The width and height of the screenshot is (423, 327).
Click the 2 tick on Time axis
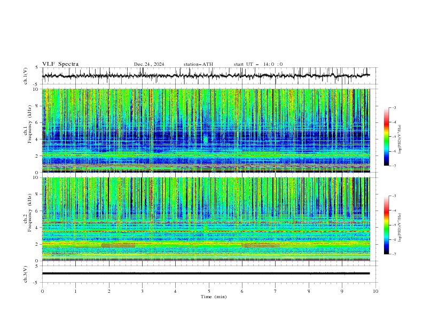click(x=109, y=291)
